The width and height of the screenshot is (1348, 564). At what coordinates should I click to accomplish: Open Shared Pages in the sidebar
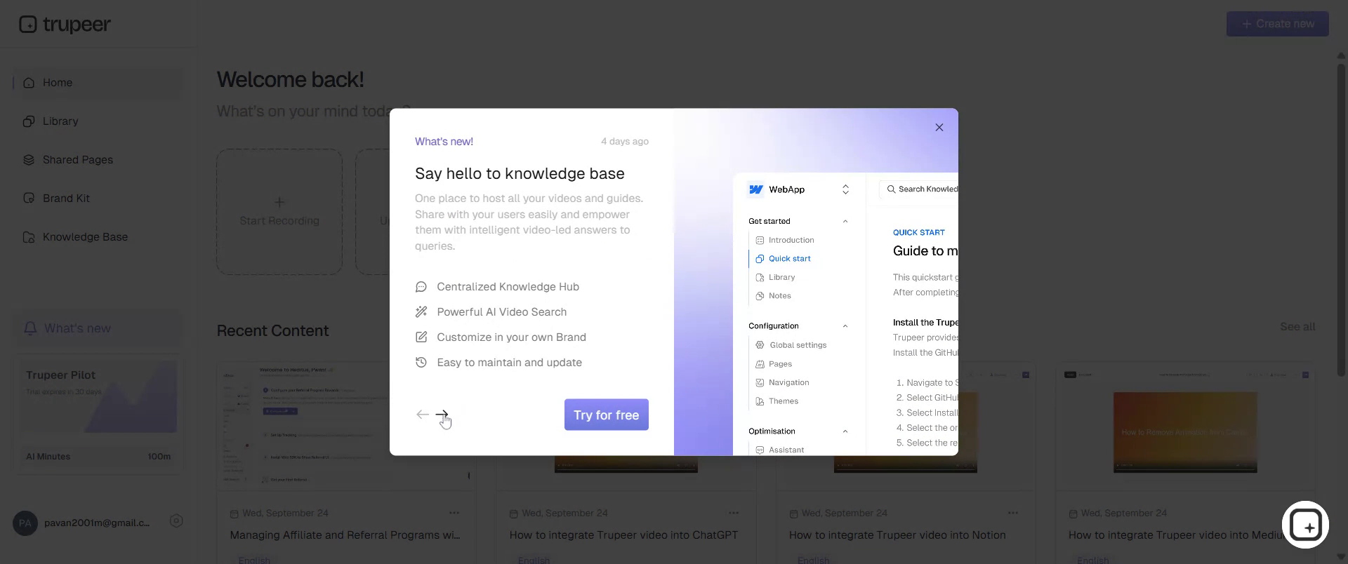98,160
